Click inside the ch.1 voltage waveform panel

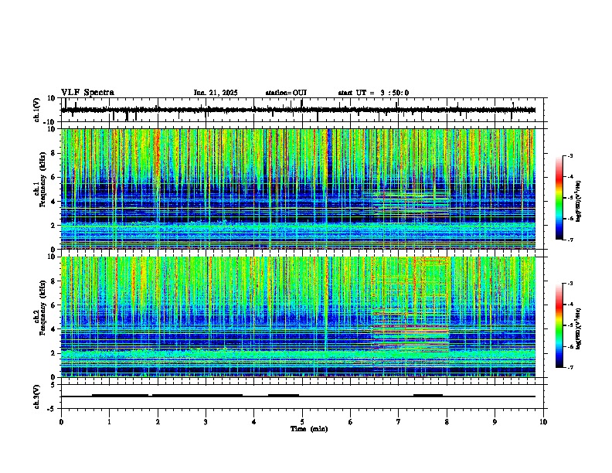[304, 110]
